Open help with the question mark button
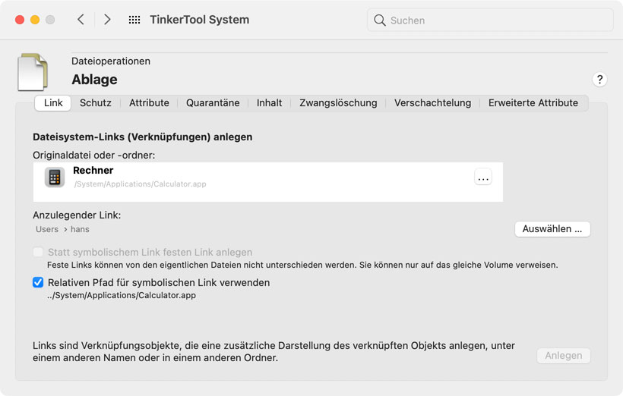This screenshot has height=396, width=623. pos(599,80)
